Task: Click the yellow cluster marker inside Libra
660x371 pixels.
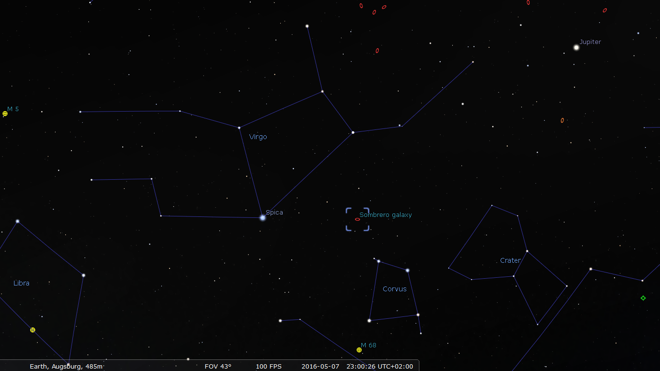Action: tap(33, 330)
